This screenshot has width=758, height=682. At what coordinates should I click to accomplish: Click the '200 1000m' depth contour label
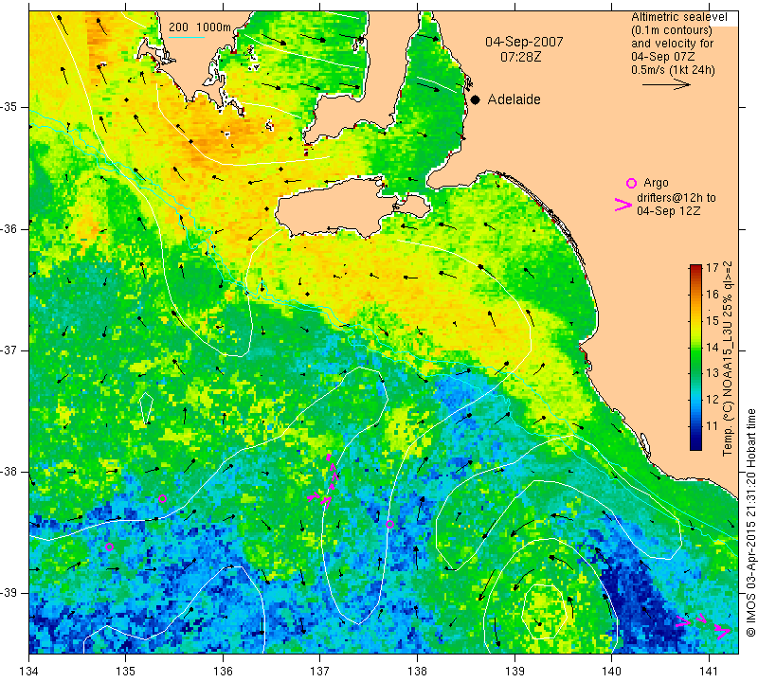tap(200, 27)
